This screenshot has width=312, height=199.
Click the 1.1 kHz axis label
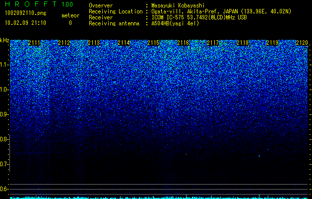[x=4, y=65]
